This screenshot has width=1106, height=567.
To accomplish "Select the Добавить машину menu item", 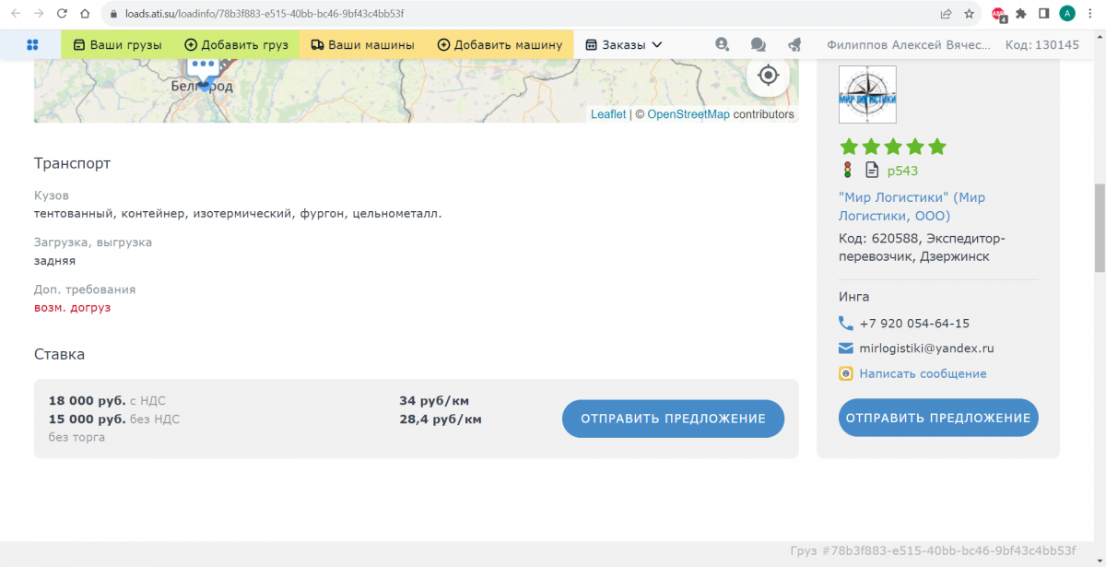I will click(499, 44).
